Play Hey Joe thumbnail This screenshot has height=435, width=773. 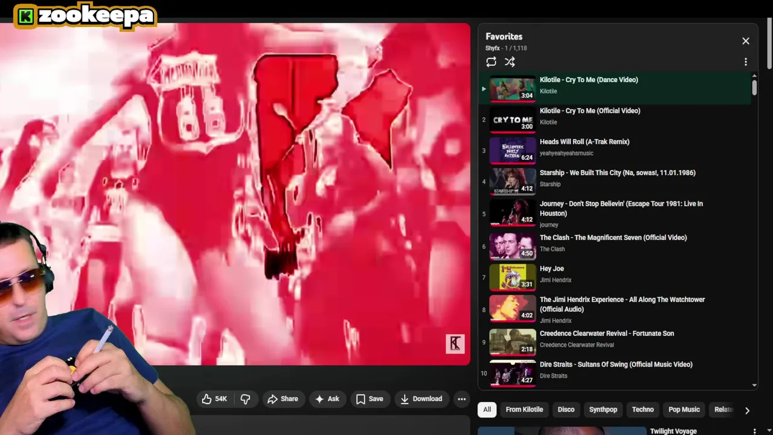click(512, 277)
